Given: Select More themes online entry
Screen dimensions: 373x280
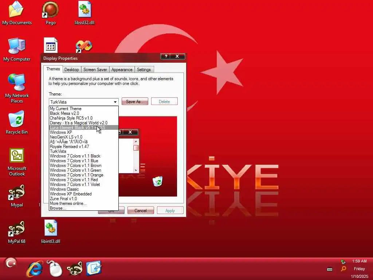Looking at the screenshot, I should click(83, 203).
